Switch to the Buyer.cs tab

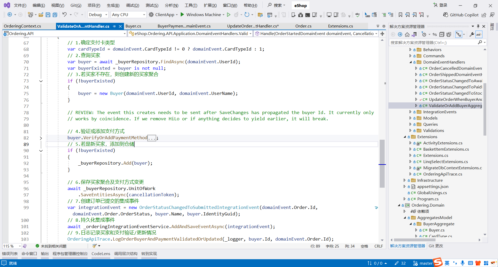pos(133,26)
